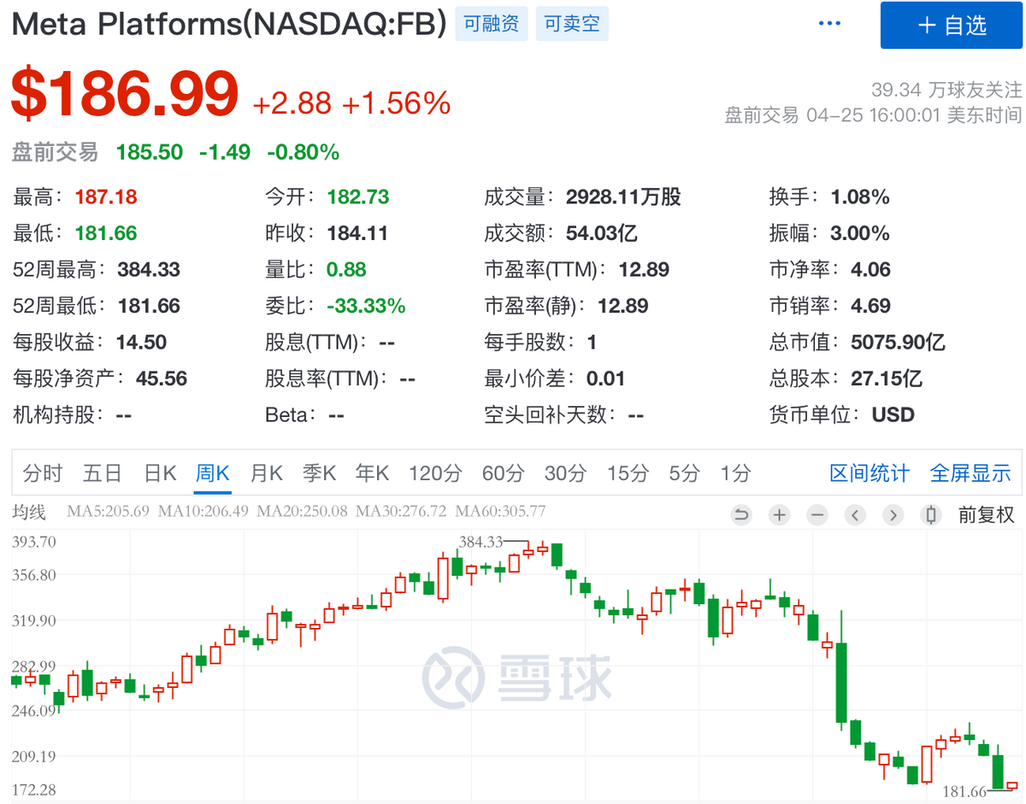Click 全屏显示 fullscreen display link

(x=970, y=473)
